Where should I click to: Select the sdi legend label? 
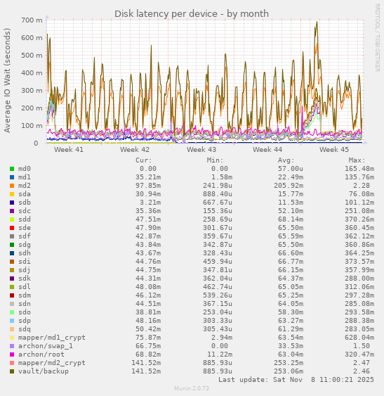click(25, 262)
